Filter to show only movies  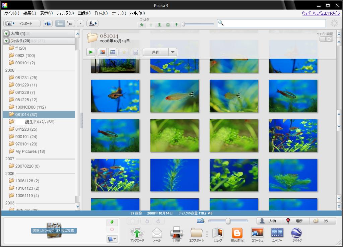168,25
